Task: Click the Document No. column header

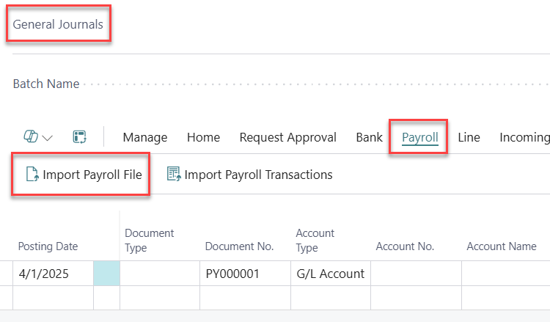Action: tap(239, 246)
